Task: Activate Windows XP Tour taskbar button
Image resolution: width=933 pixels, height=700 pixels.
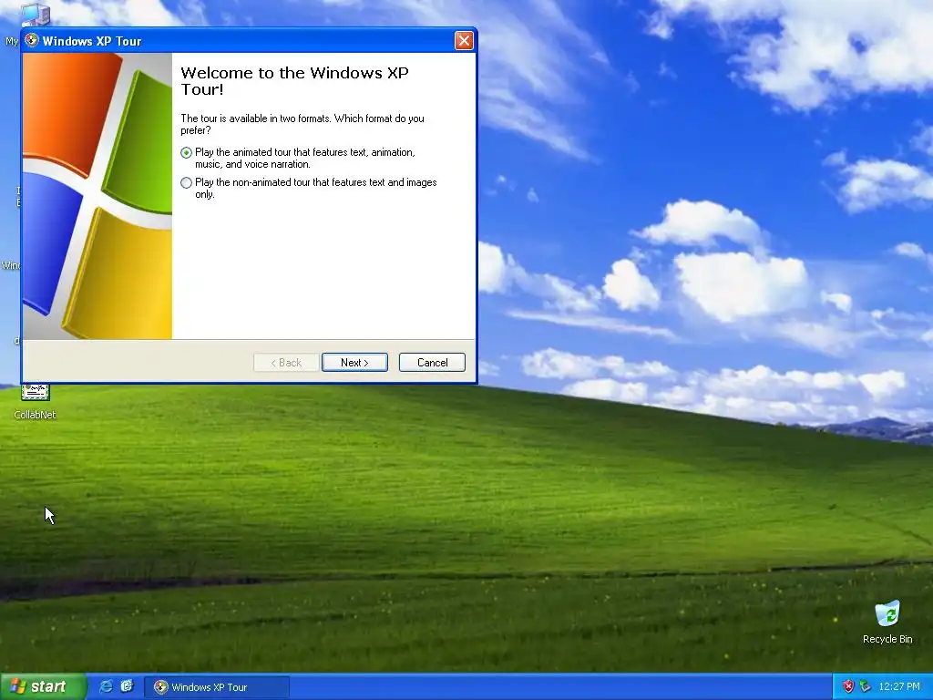Action: click(217, 687)
